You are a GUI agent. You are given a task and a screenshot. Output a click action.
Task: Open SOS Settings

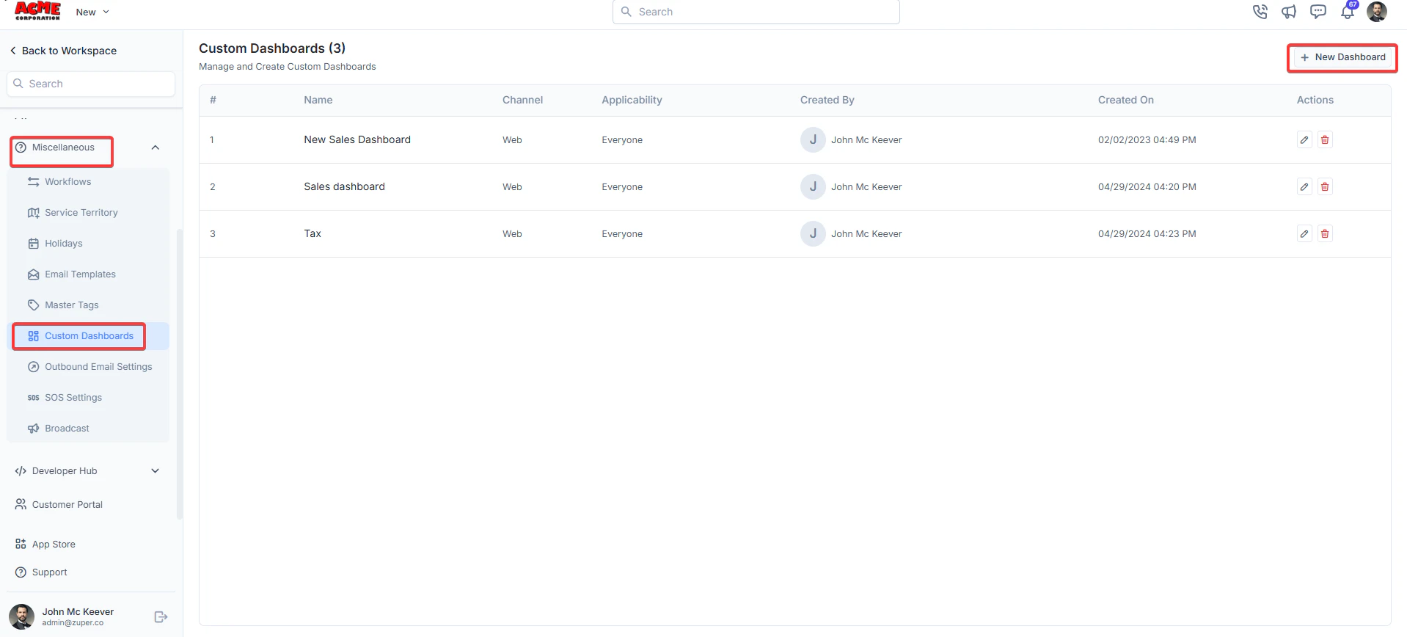pyautogui.click(x=73, y=397)
